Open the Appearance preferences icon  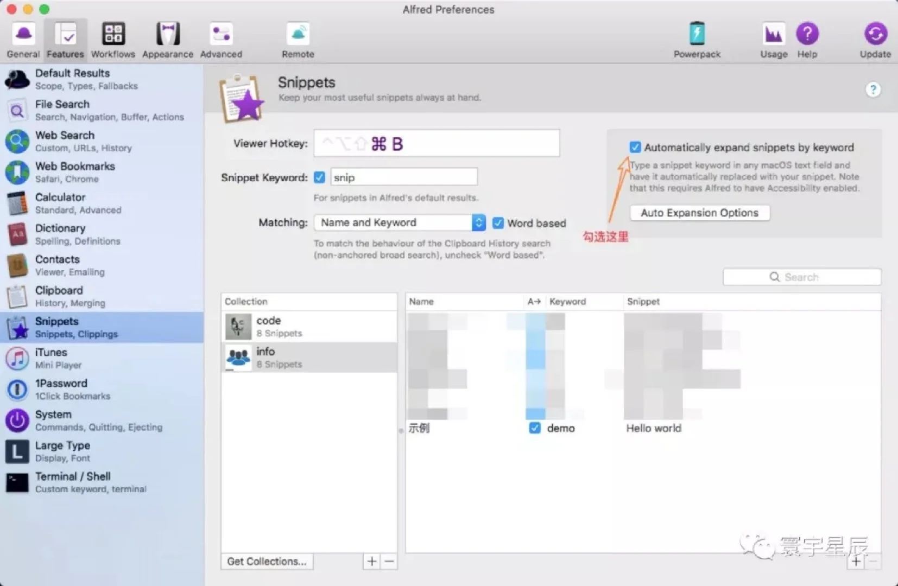pyautogui.click(x=168, y=39)
